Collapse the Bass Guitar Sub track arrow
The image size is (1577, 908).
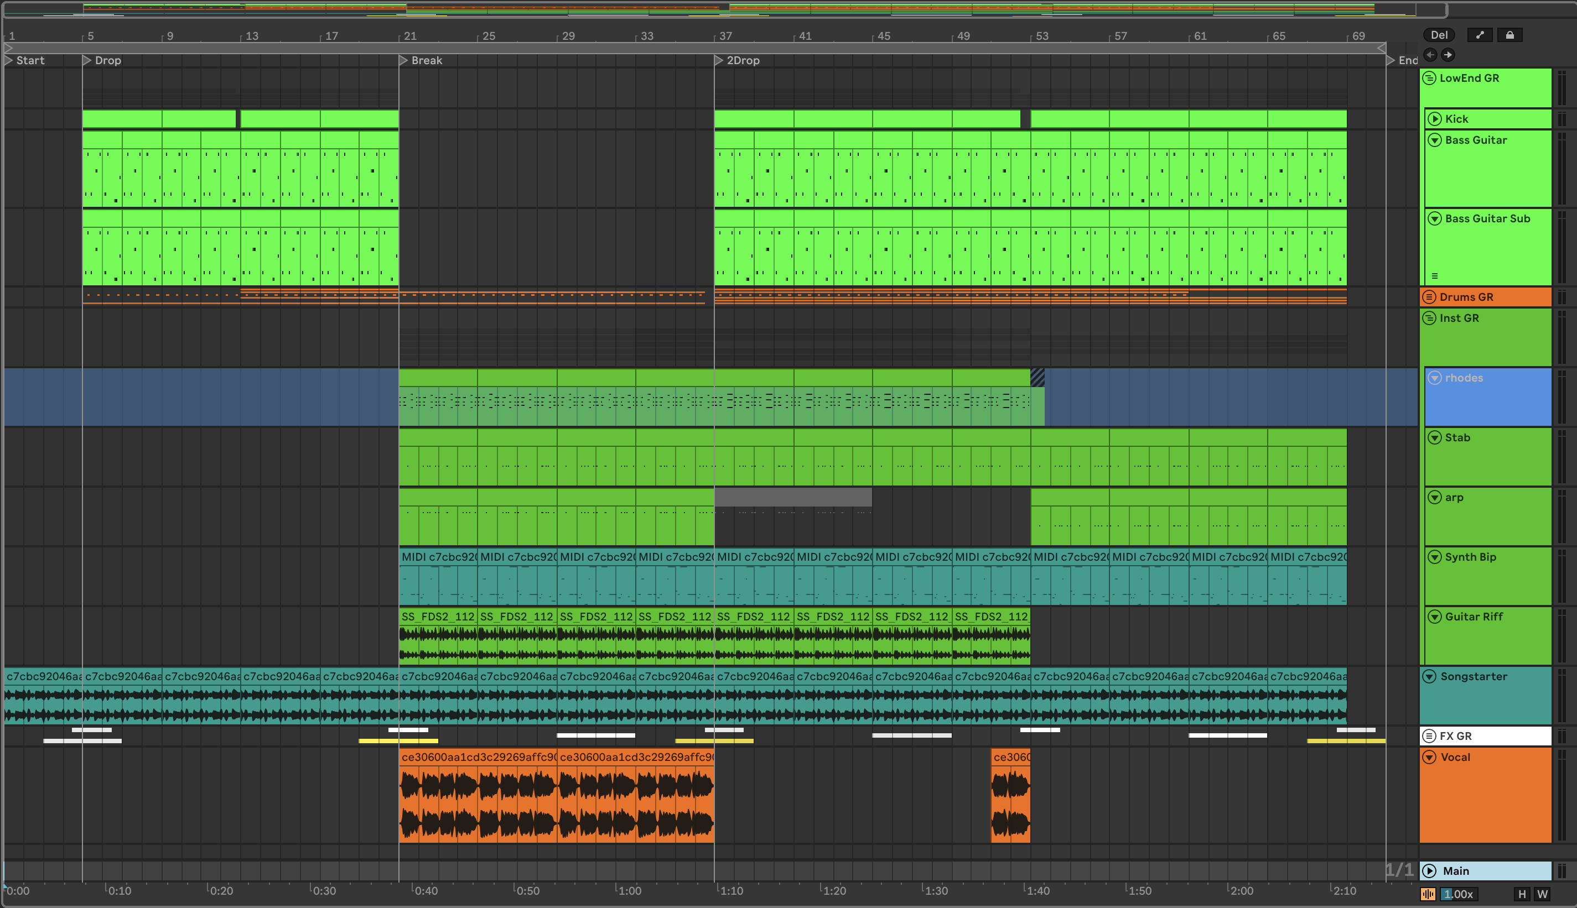(1435, 218)
